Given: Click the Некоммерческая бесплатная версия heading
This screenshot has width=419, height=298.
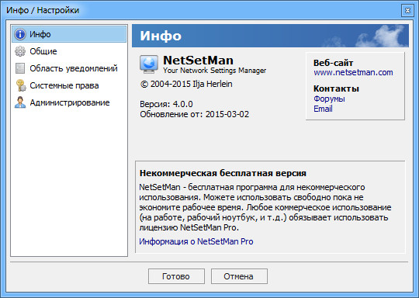Looking at the screenshot, I should 223,173.
